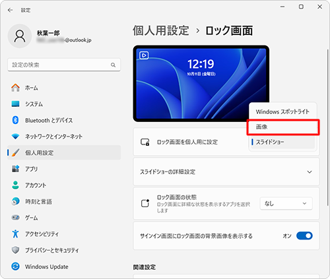This screenshot has width=330, height=279.
Task: Click the アカウント person icon
Action: pos(15,185)
